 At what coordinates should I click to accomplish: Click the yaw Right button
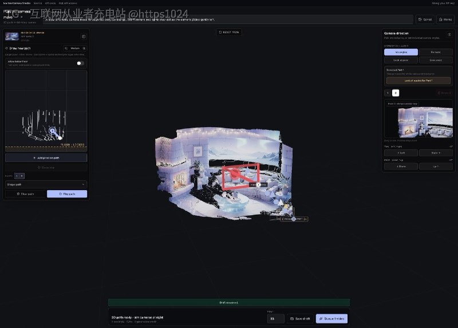[x=436, y=153]
